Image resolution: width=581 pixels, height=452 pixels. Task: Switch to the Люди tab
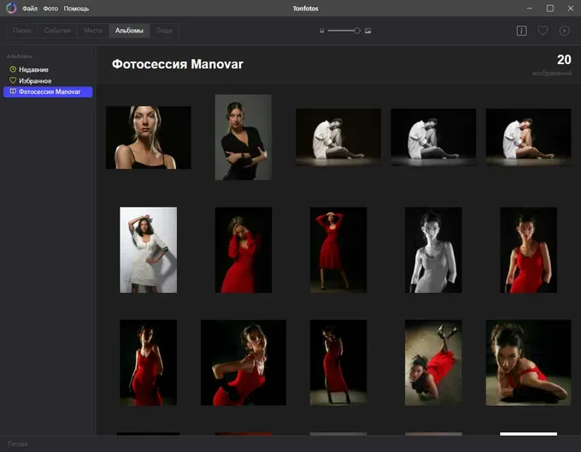pos(165,31)
